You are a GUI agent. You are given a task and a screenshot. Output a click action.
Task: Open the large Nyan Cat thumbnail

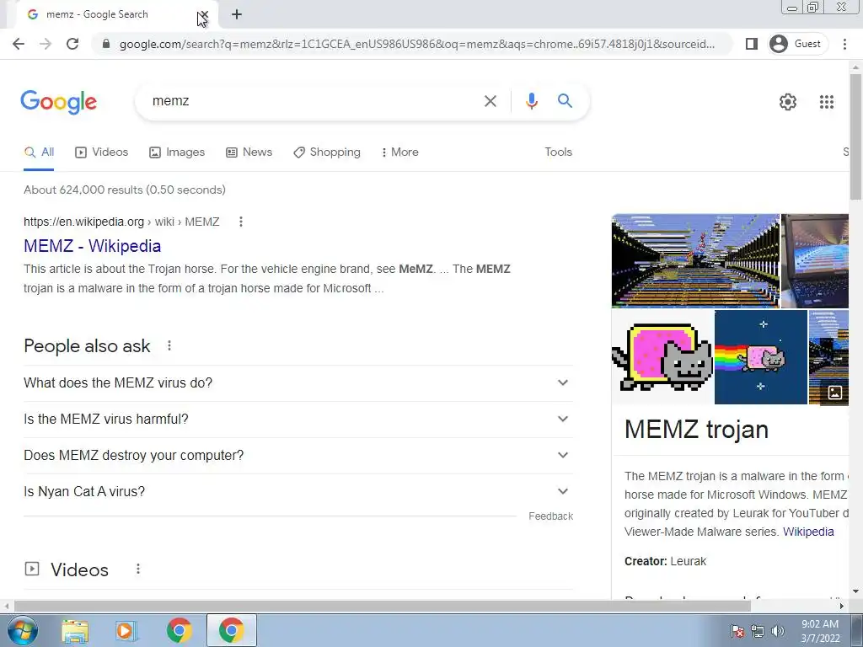[x=662, y=357]
